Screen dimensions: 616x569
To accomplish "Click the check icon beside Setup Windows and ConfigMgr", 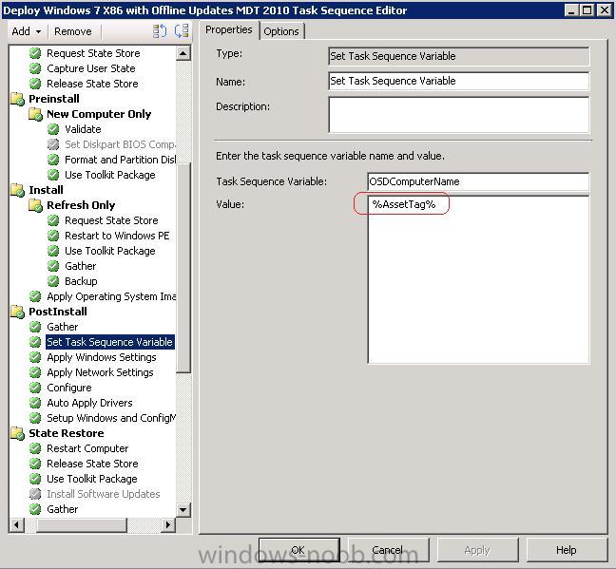I will click(35, 418).
